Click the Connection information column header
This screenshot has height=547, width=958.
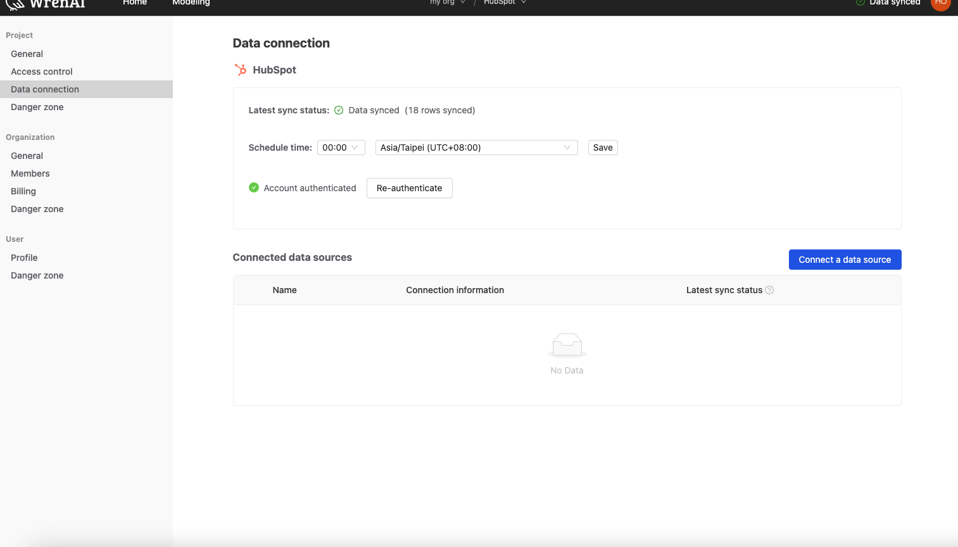coord(455,290)
